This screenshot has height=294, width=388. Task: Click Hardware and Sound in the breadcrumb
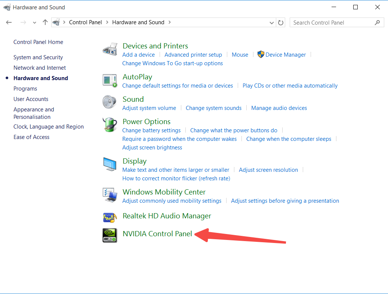click(138, 22)
